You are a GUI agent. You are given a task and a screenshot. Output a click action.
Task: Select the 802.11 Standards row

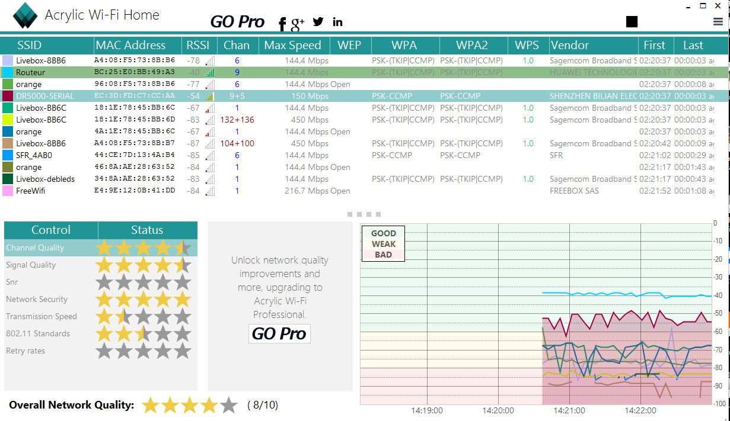tap(101, 333)
